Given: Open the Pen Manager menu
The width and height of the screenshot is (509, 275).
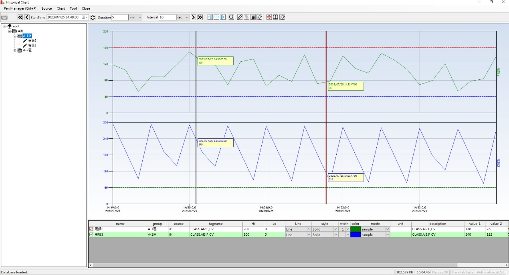Looking at the screenshot, I should (20, 8).
